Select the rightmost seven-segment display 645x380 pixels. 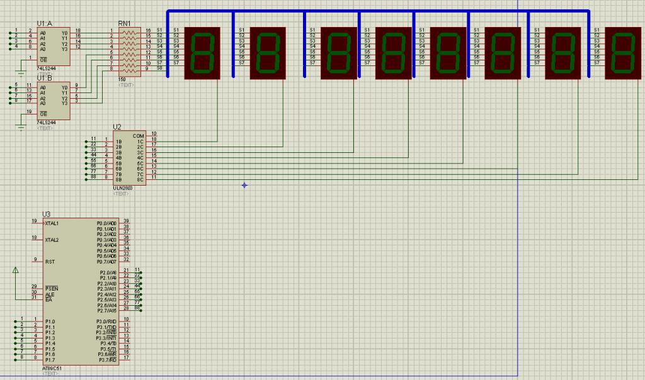623,53
